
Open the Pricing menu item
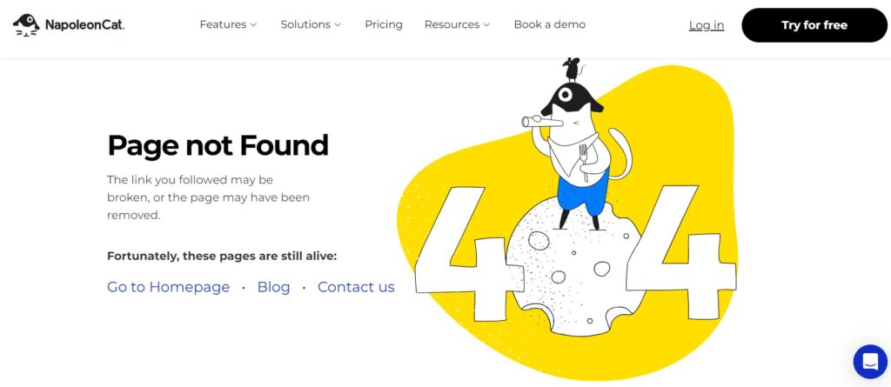[384, 24]
